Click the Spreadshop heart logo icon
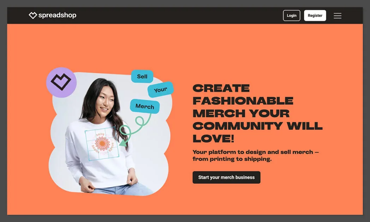 point(33,15)
